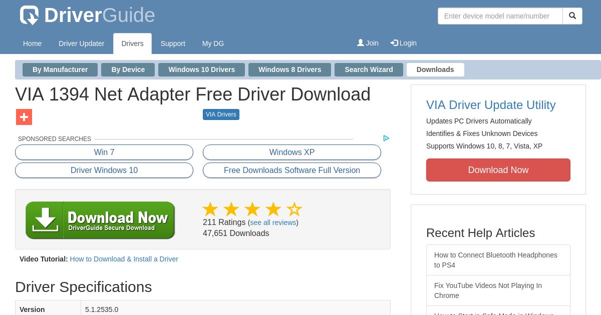The height and width of the screenshot is (315, 601).
Task: Open see all reviews link
Action: pyautogui.click(x=273, y=222)
